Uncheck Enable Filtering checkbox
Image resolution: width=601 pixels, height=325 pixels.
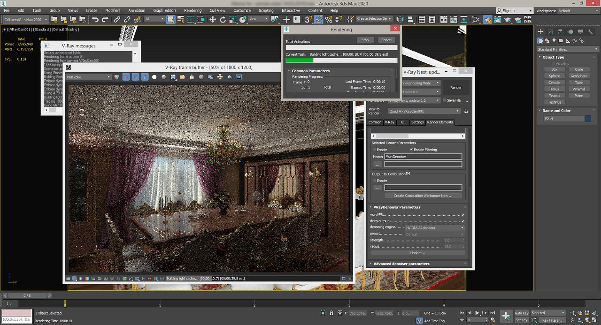point(412,150)
